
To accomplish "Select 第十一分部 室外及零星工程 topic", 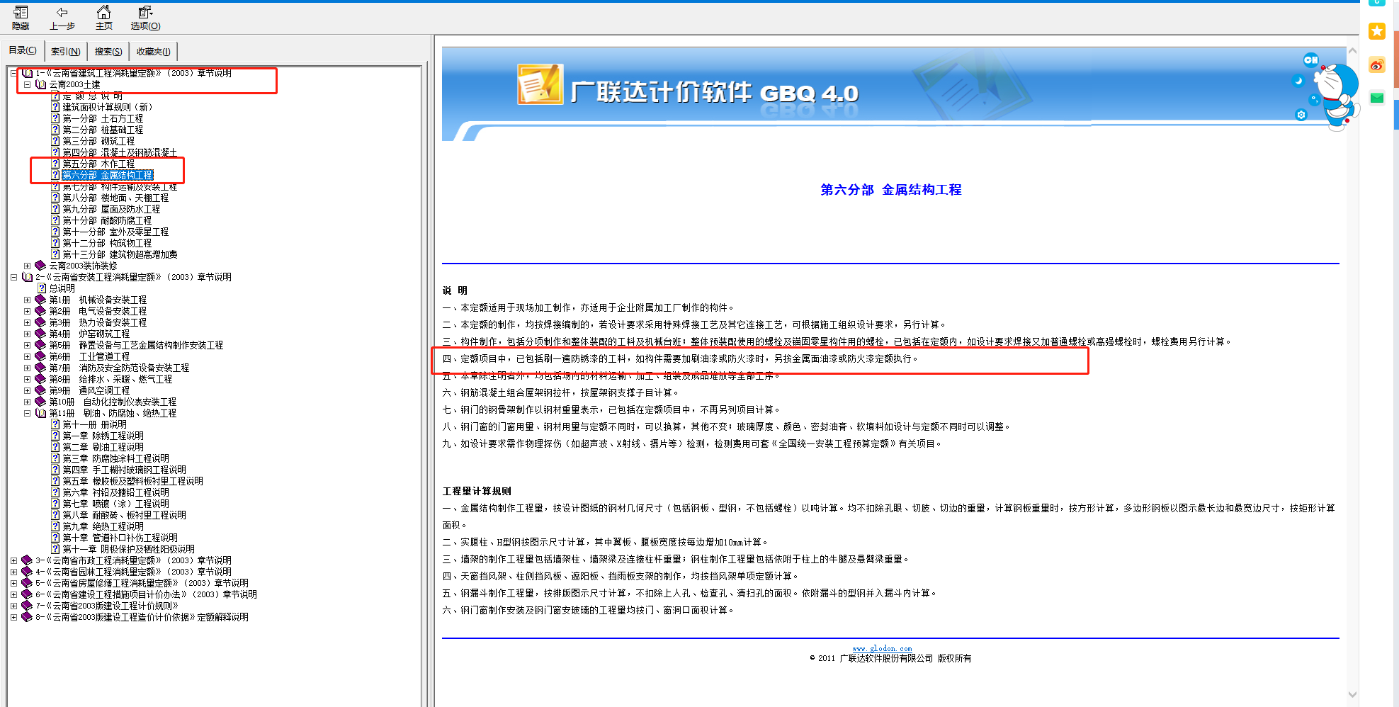I will (x=115, y=232).
